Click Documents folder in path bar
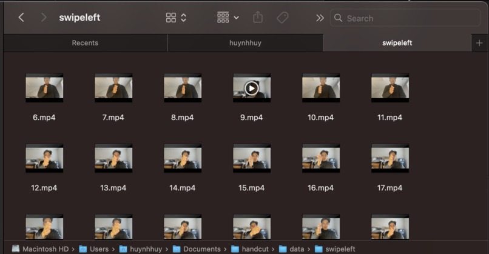This screenshot has width=489, height=254. (197, 249)
